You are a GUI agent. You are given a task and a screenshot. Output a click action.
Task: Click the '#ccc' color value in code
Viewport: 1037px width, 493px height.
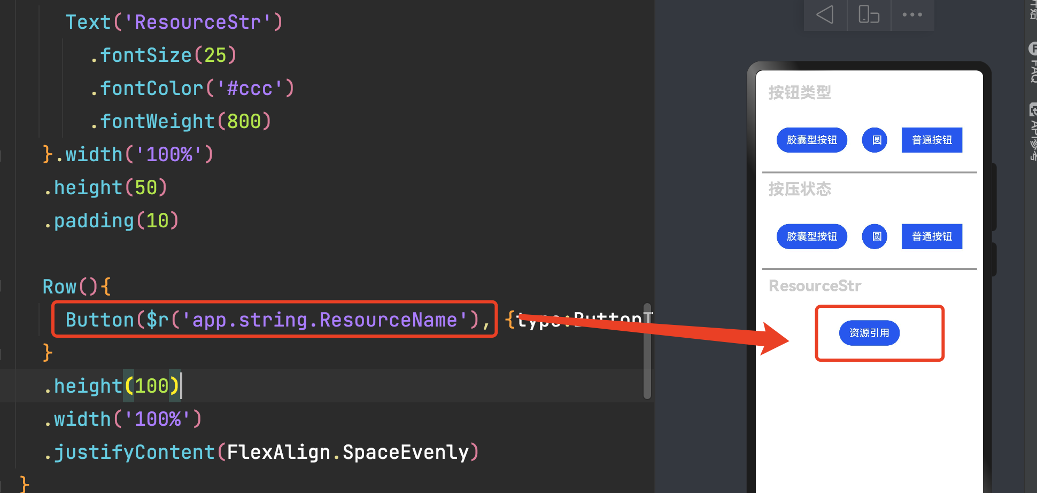tap(250, 89)
